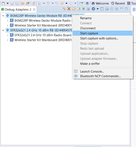Click the gray double-X remove all icon
The image size is (136, 147).
pyautogui.click(x=88, y=9)
